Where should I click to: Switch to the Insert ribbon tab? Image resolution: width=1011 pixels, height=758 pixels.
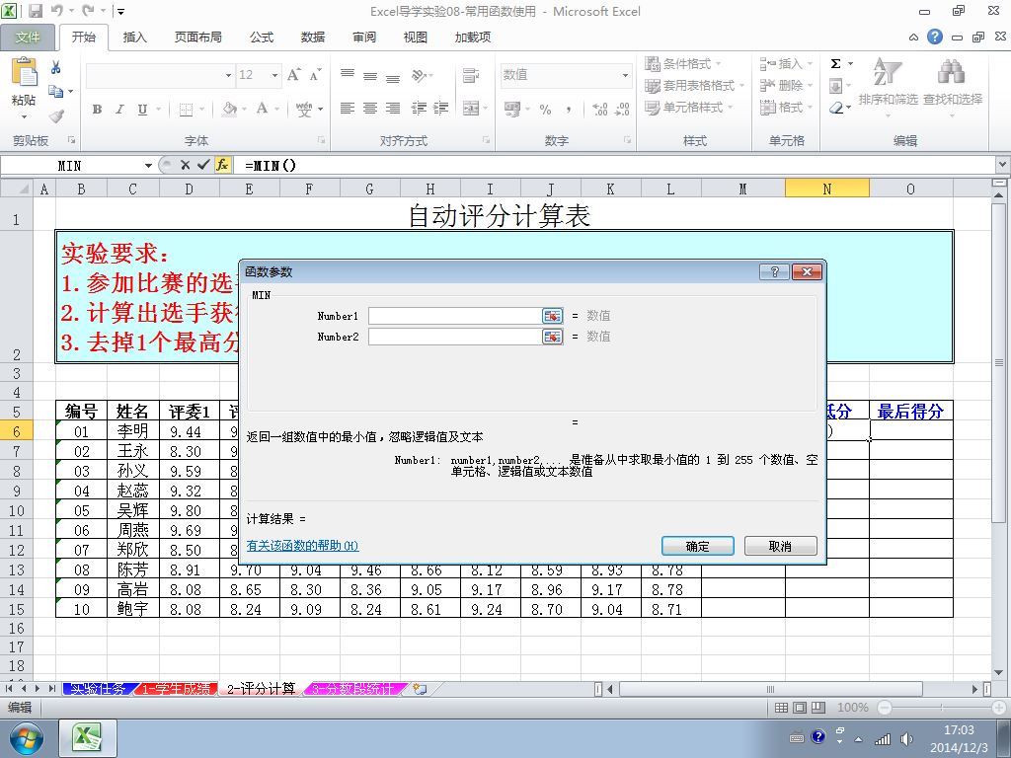[x=134, y=38]
